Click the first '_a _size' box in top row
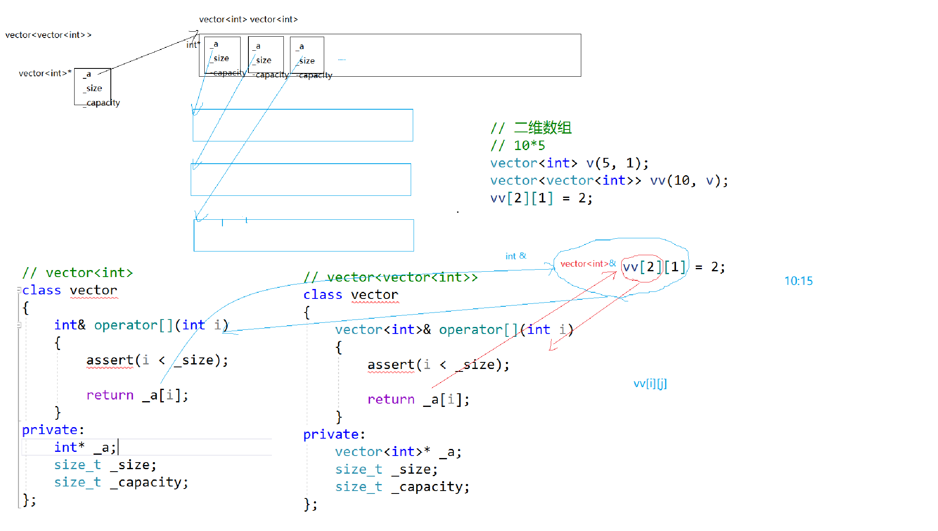This screenshot has width=938, height=531. [x=222, y=56]
